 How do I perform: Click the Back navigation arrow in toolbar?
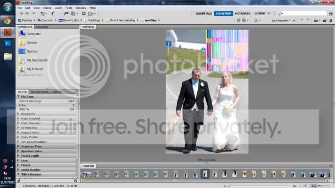(21, 13)
